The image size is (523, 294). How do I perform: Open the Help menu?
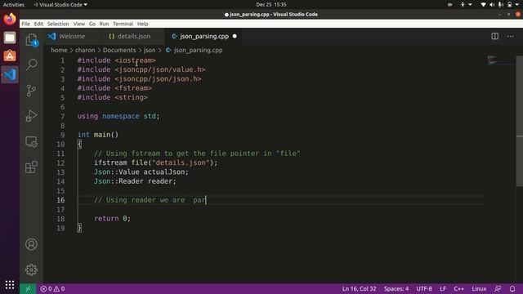click(x=142, y=24)
